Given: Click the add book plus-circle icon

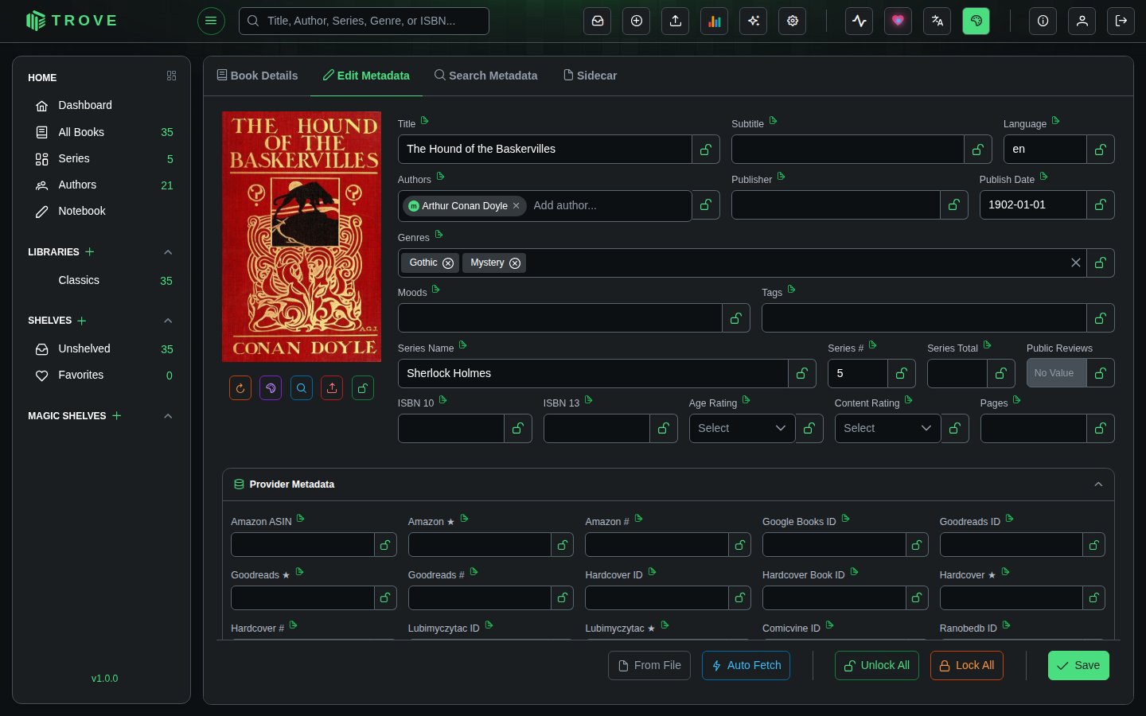Looking at the screenshot, I should pos(637,21).
